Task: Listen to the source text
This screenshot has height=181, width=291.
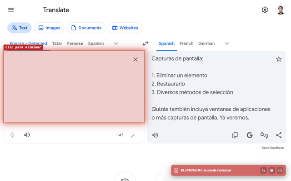Action: click(27, 135)
